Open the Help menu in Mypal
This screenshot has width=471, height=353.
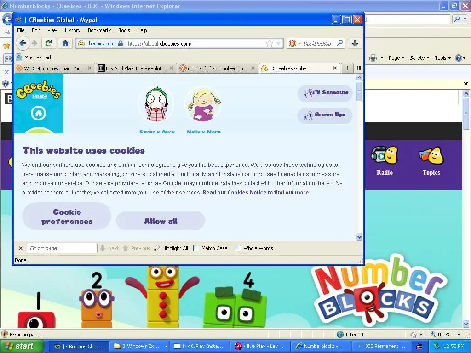(x=142, y=30)
